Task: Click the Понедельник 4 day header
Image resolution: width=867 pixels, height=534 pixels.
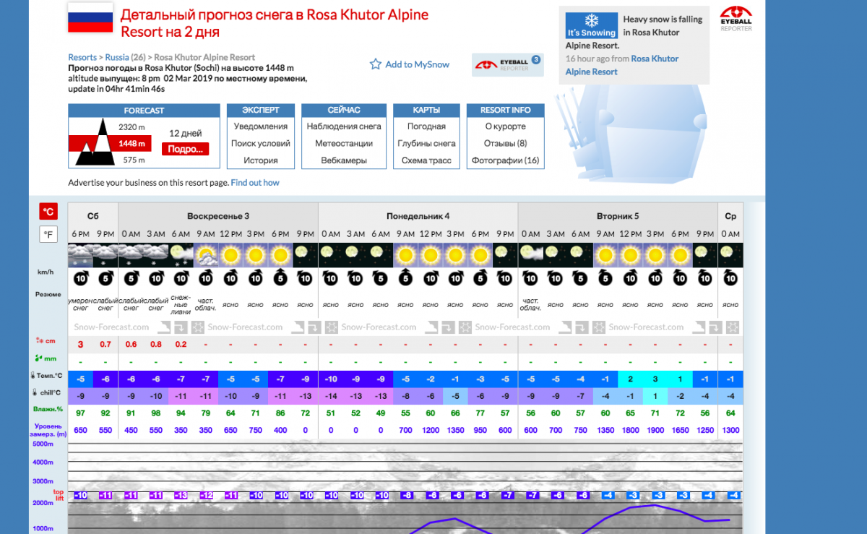Action: (x=418, y=216)
